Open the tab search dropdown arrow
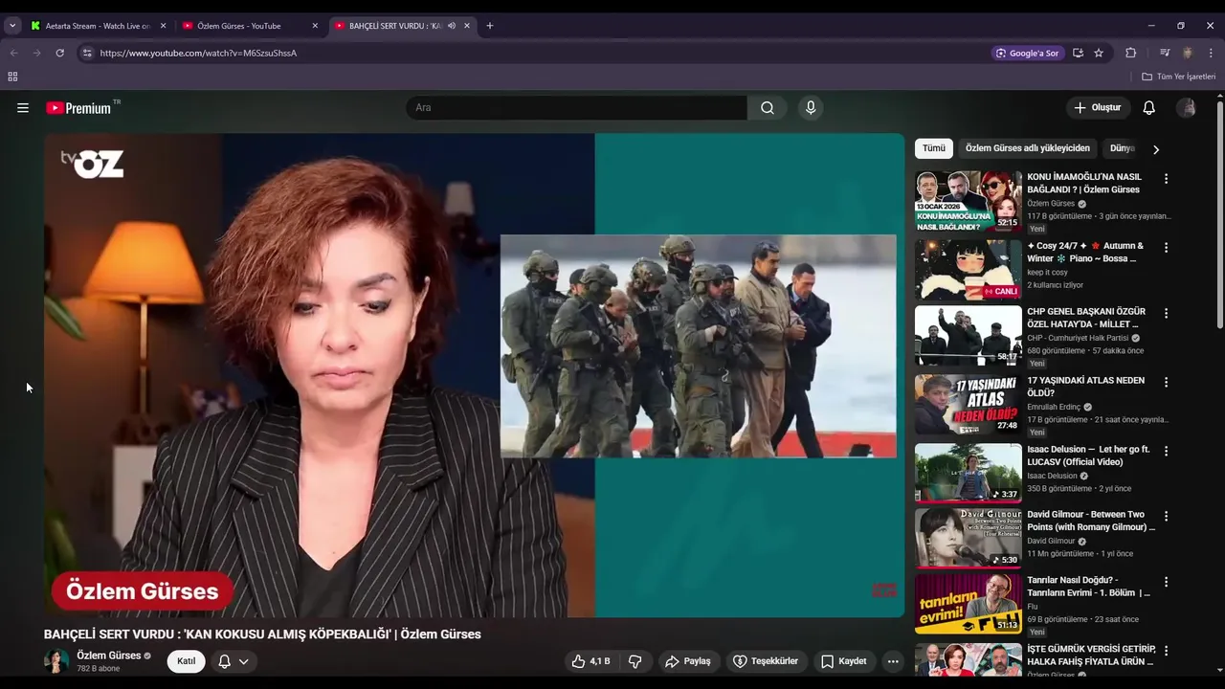Viewport: 1225px width, 689px height. [x=12, y=26]
